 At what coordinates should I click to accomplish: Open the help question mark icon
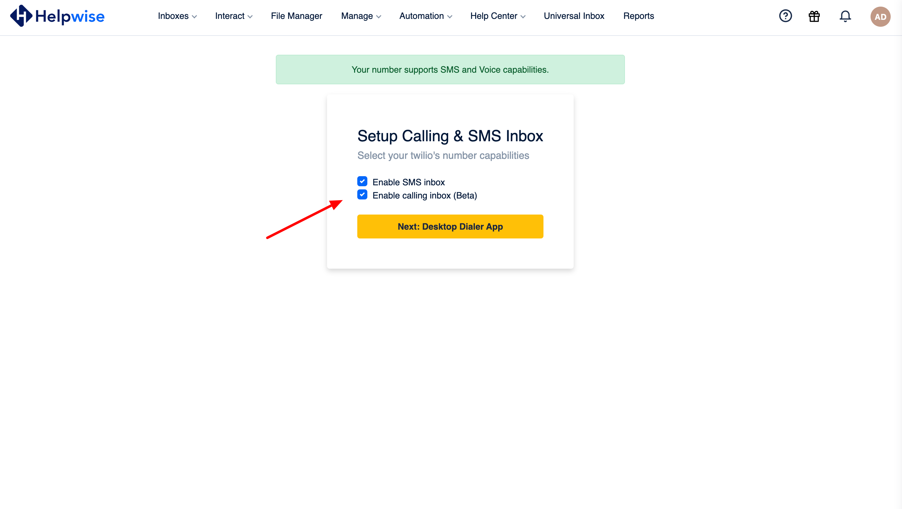(786, 16)
